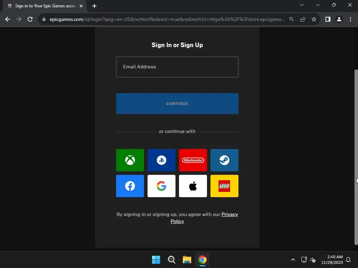
Task: Close the Epic Games tab
Action: tap(81, 6)
